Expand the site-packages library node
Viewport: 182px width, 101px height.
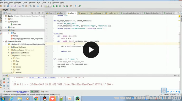(9, 50)
